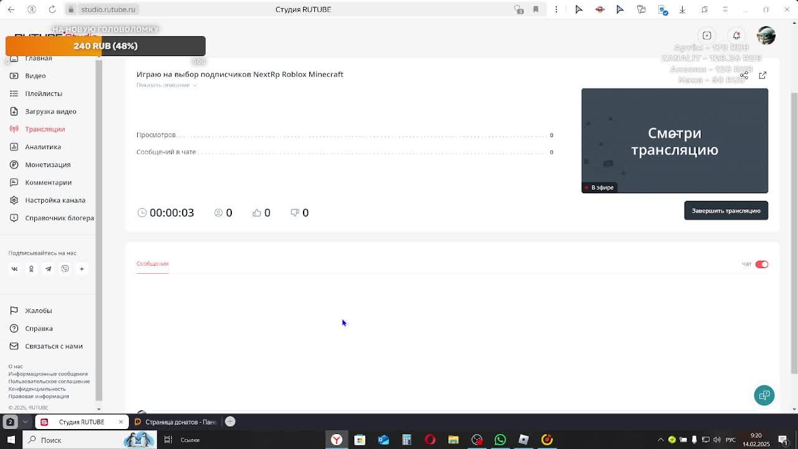Click the Справочник блогера book icon
Viewport: 798px width, 449px height.
[x=14, y=218]
